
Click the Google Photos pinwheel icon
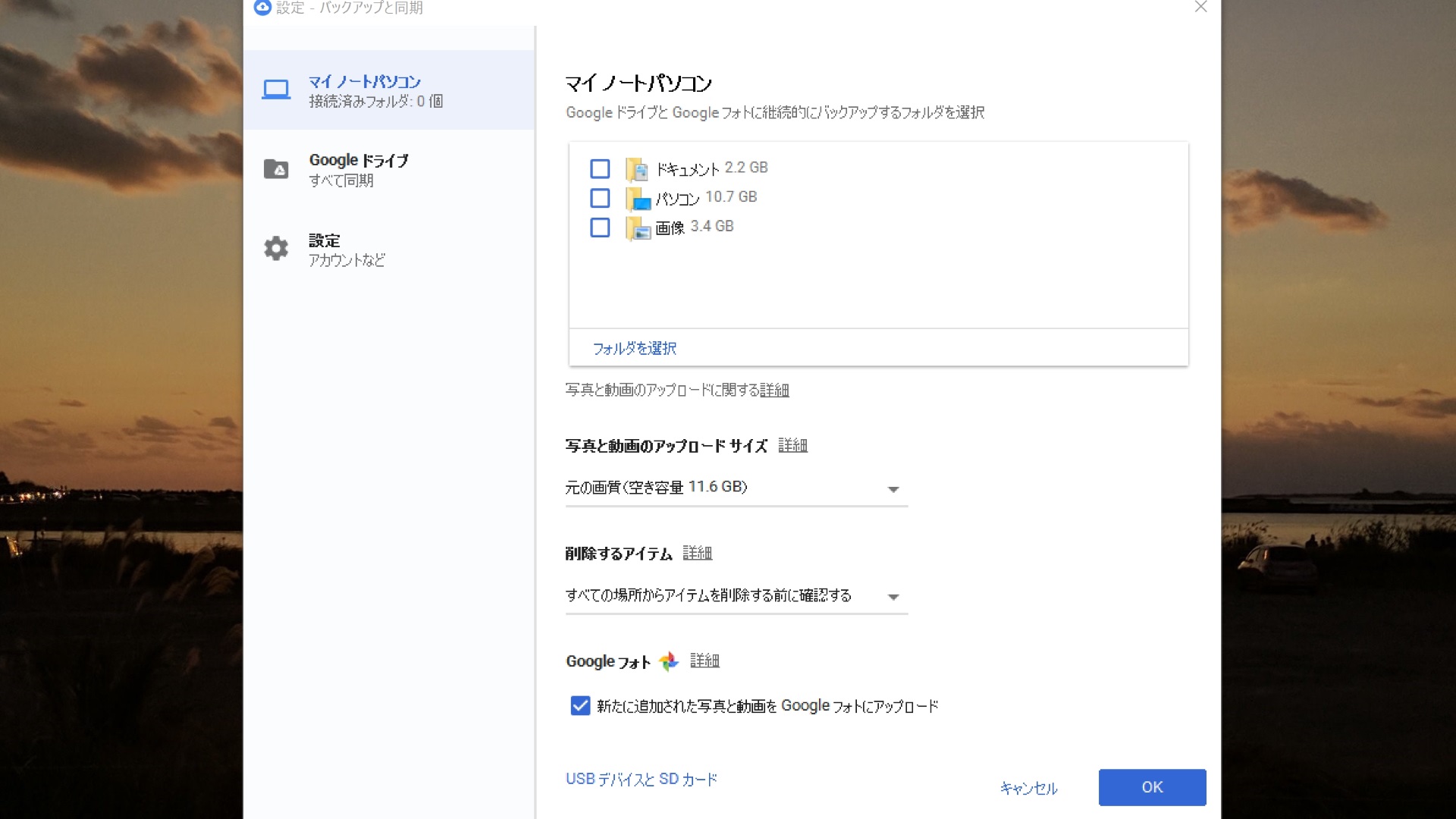(668, 661)
